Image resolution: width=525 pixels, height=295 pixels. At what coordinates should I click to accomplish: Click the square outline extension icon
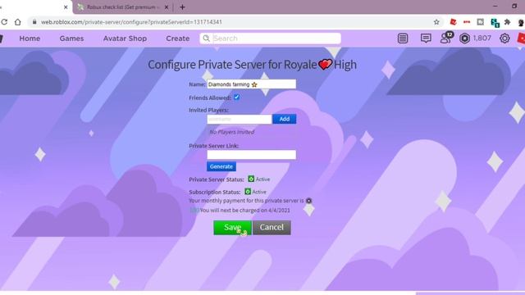point(481,22)
